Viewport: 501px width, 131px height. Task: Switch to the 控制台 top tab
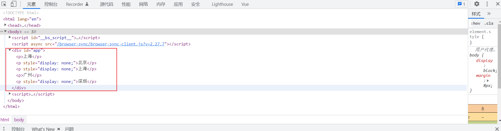pyautogui.click(x=51, y=4)
